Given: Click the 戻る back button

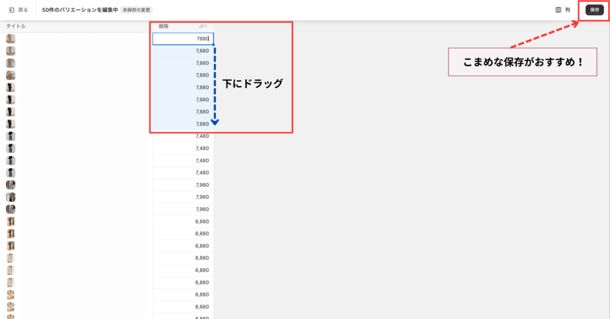Looking at the screenshot, I should [18, 10].
